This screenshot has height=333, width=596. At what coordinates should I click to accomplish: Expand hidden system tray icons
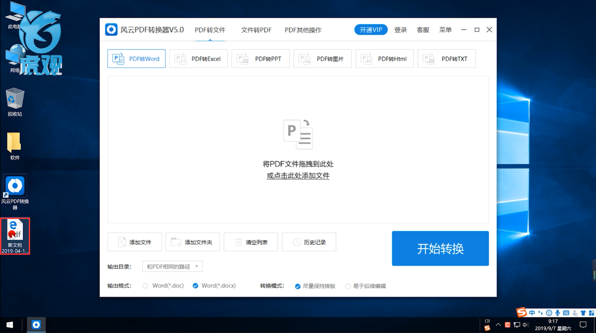pyautogui.click(x=498, y=325)
